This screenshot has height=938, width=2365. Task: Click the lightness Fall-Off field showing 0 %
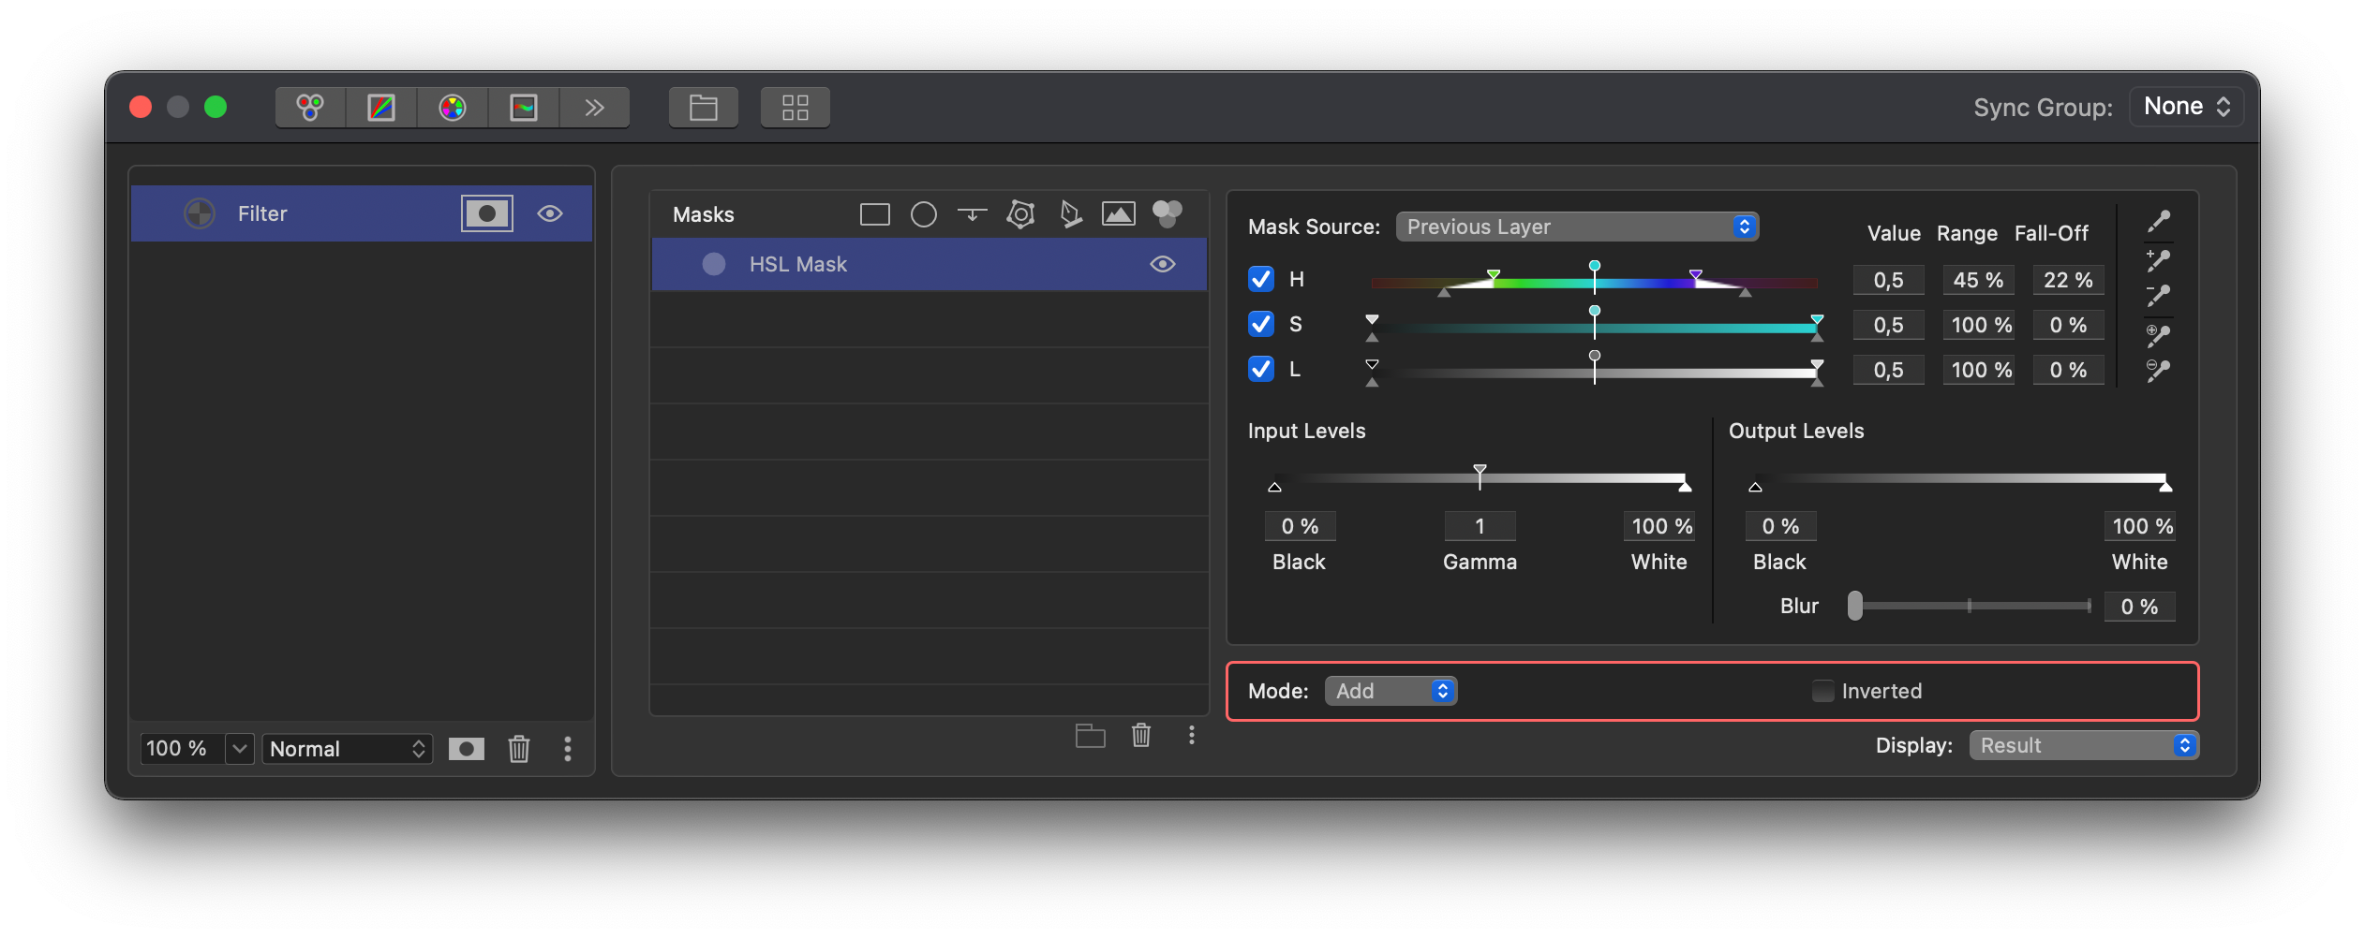point(2068,371)
